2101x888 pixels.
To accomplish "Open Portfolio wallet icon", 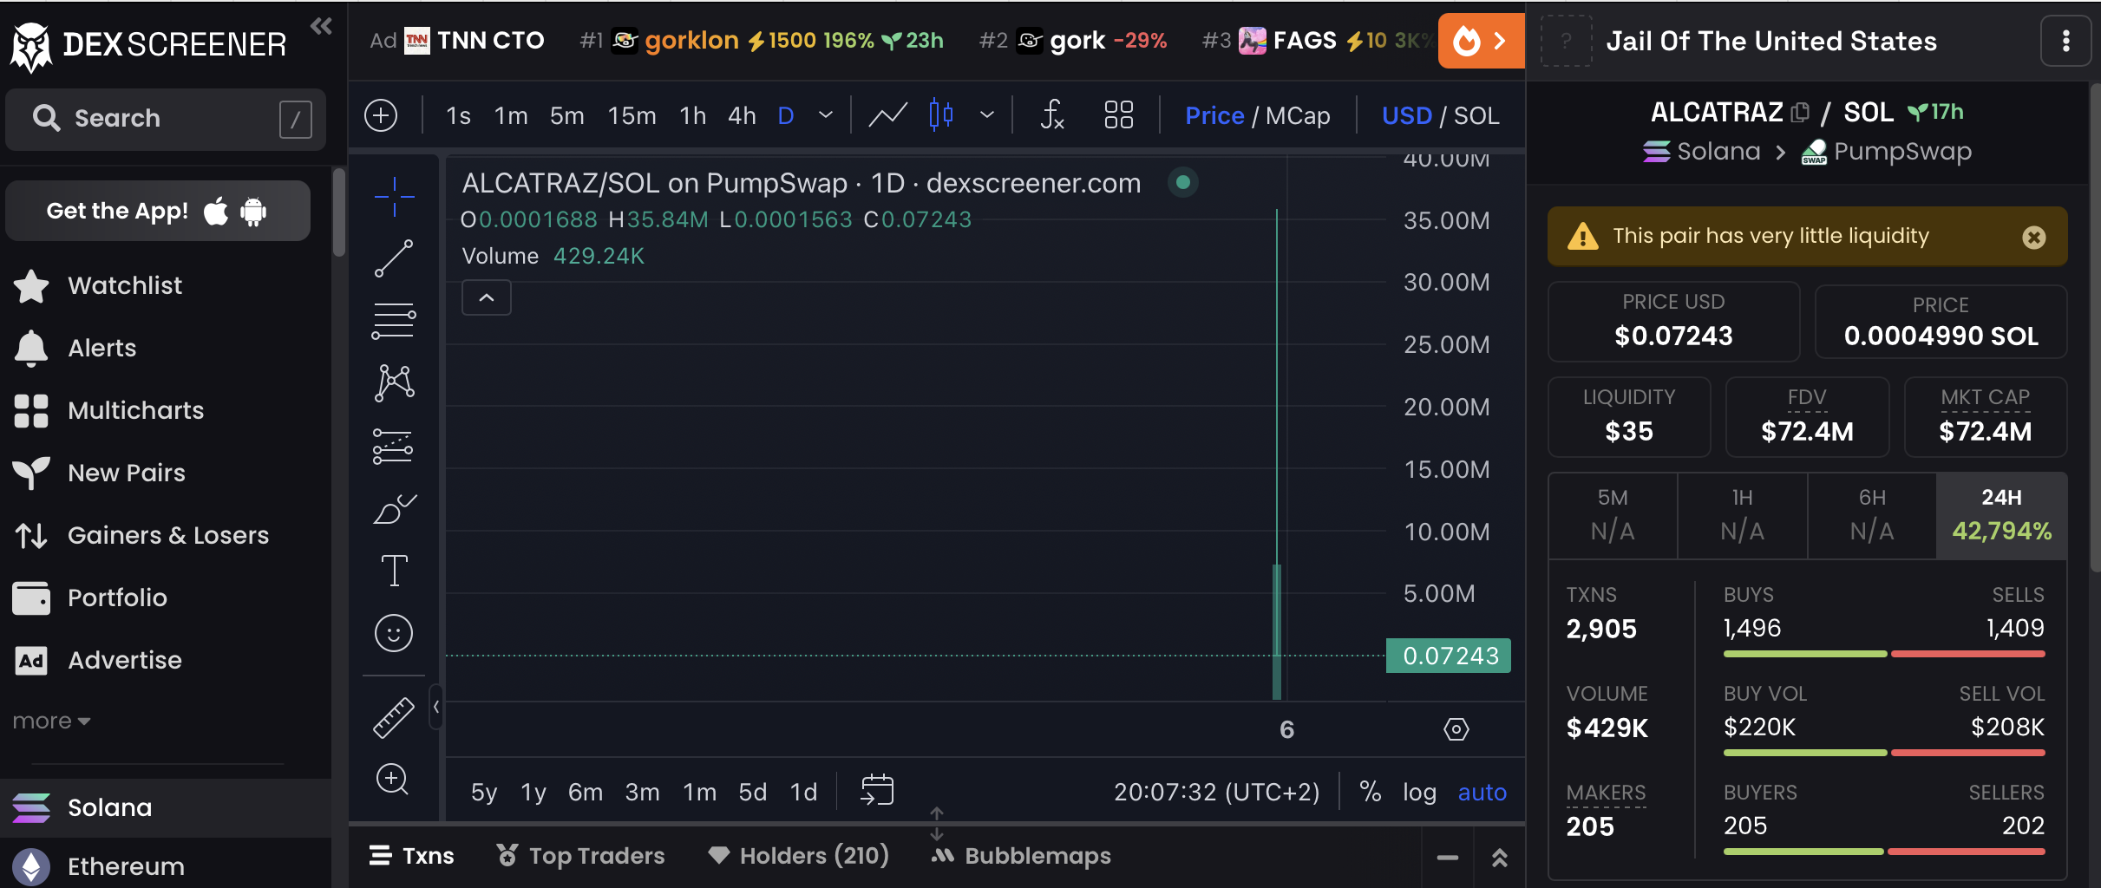I will coord(31,598).
